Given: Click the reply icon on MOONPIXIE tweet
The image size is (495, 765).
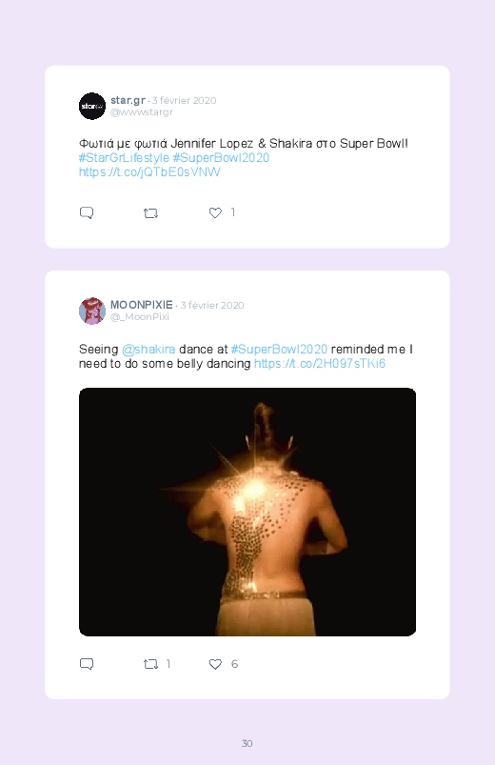Looking at the screenshot, I should pyautogui.click(x=87, y=664).
